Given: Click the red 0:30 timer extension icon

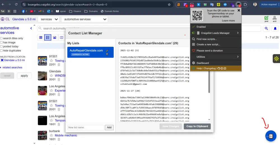Looking at the screenshot, I should coord(192,4).
